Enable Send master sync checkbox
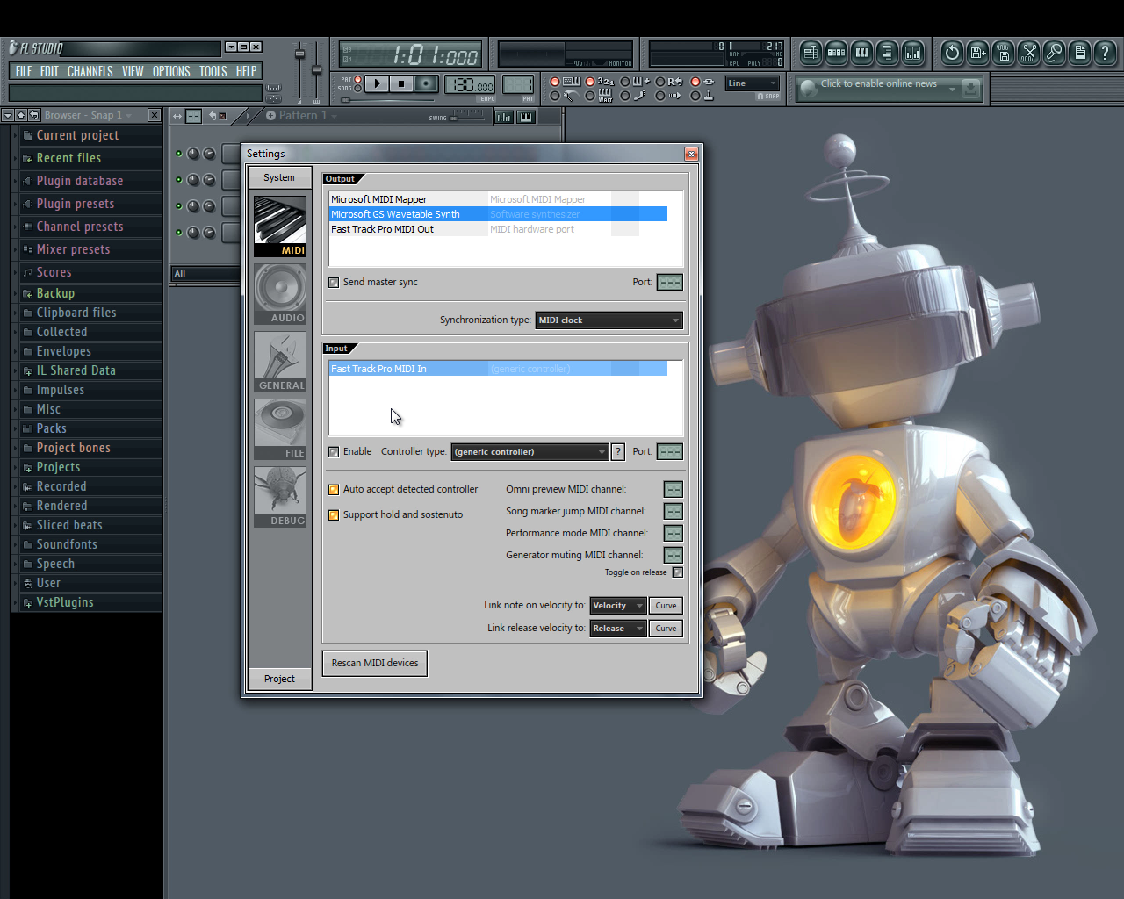Image resolution: width=1124 pixels, height=899 pixels. click(334, 283)
